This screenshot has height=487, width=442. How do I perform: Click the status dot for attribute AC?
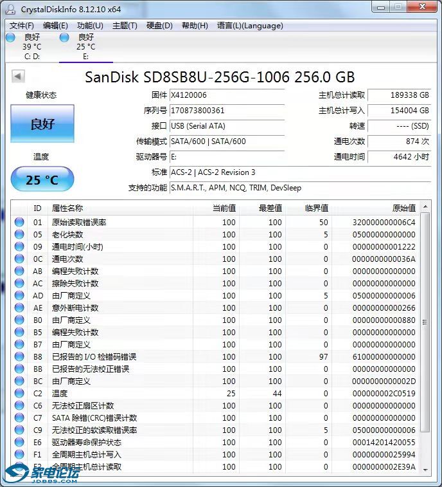tap(19, 283)
